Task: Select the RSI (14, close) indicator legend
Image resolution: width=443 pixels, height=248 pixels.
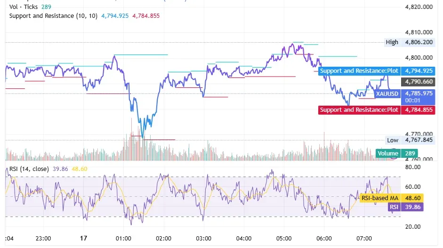Action: [29, 169]
